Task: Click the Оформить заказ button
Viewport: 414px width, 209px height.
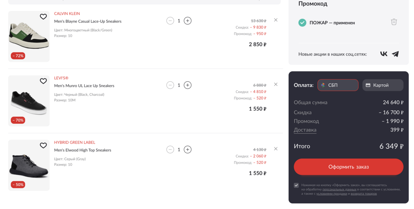Action: tap(348, 167)
